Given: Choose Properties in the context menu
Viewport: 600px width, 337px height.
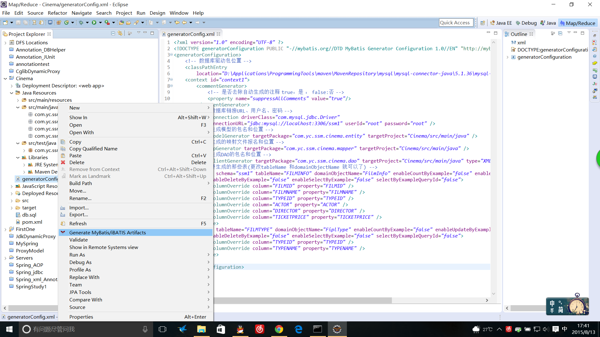Looking at the screenshot, I should click(81, 317).
